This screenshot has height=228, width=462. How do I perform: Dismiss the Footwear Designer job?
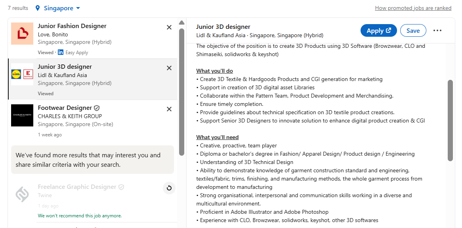pos(169,109)
